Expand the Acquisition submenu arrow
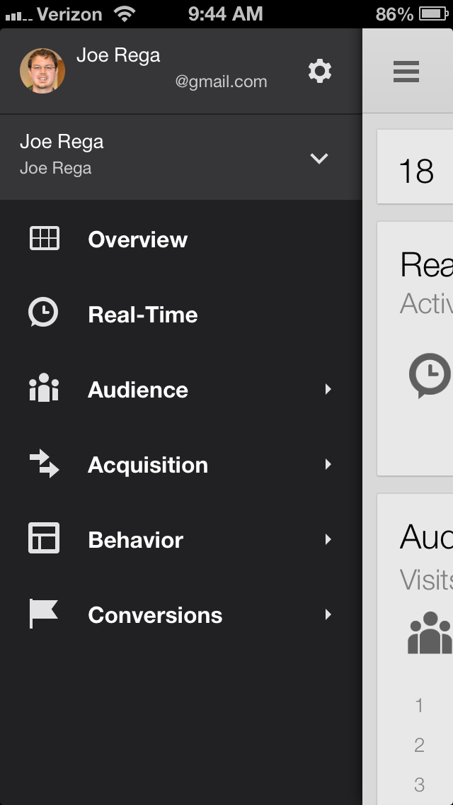The width and height of the screenshot is (453, 805). tap(328, 464)
